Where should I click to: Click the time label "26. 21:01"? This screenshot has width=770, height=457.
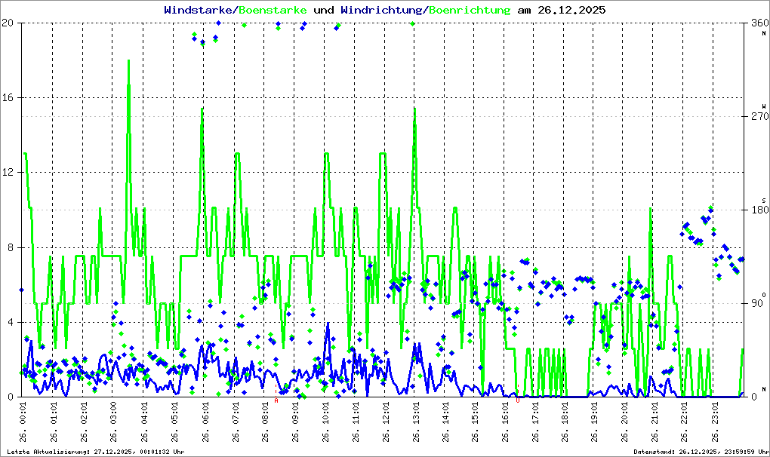point(654,422)
